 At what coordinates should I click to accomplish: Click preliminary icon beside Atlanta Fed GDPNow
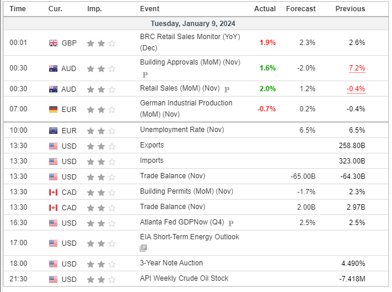[230, 223]
